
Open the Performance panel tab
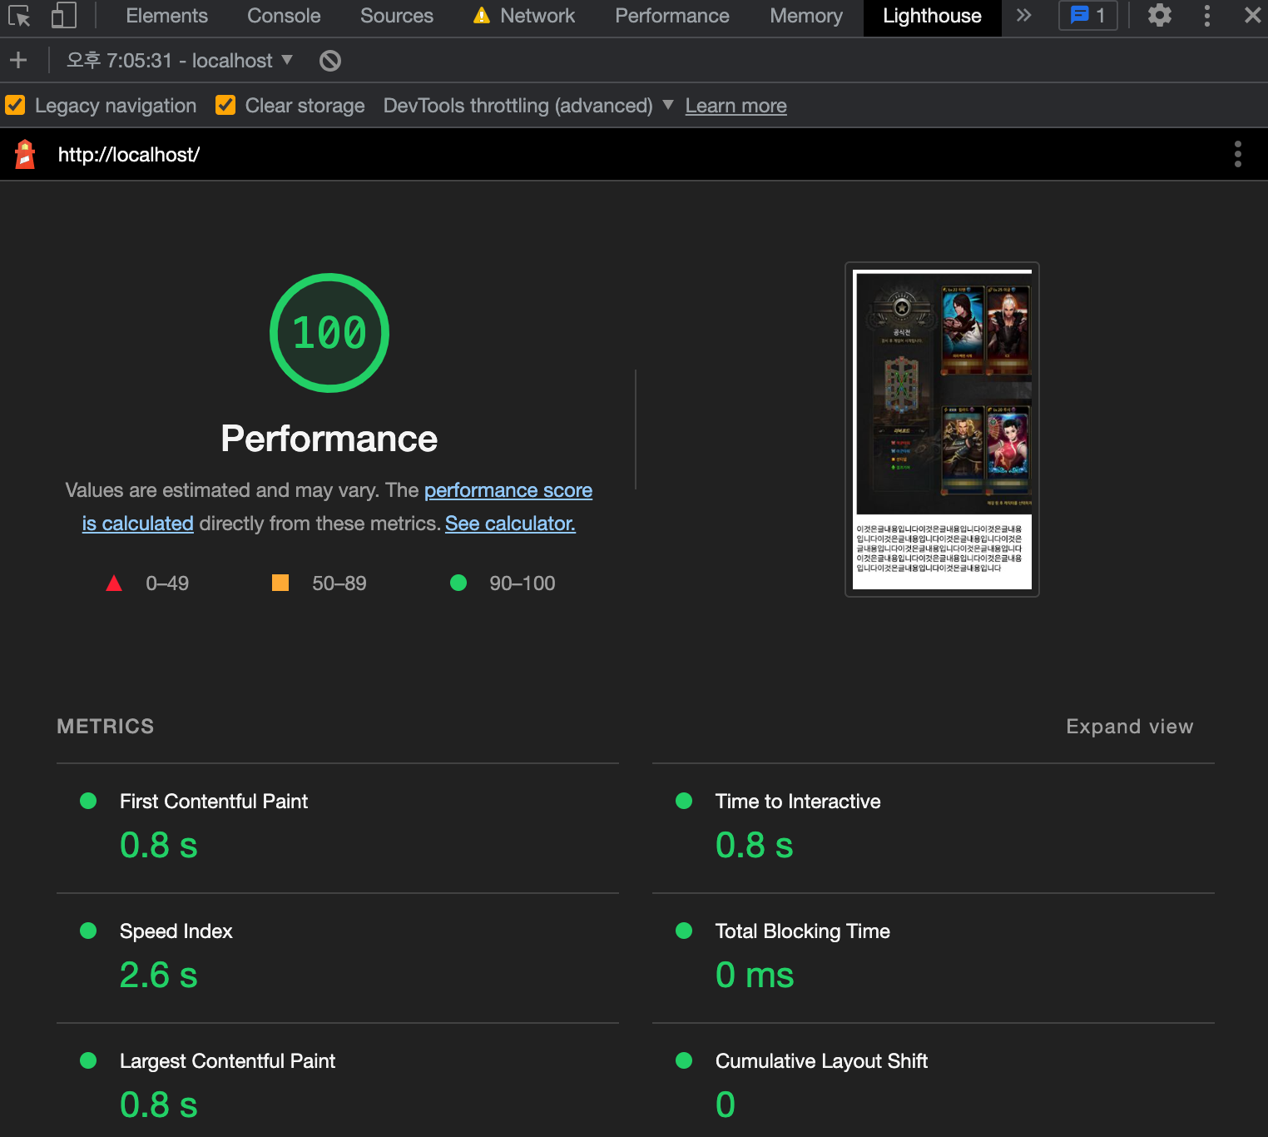tap(672, 16)
